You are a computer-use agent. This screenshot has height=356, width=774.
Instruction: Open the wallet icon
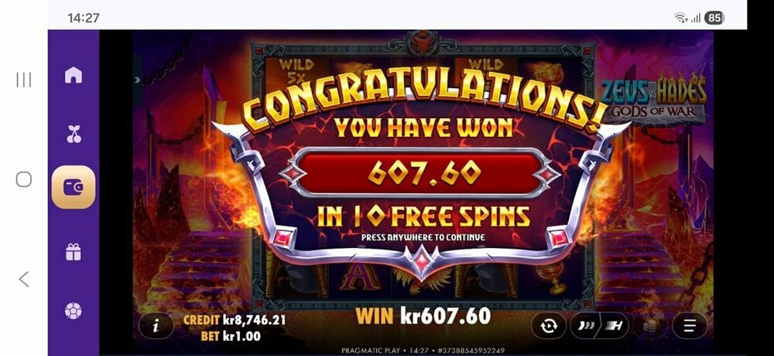(x=74, y=187)
